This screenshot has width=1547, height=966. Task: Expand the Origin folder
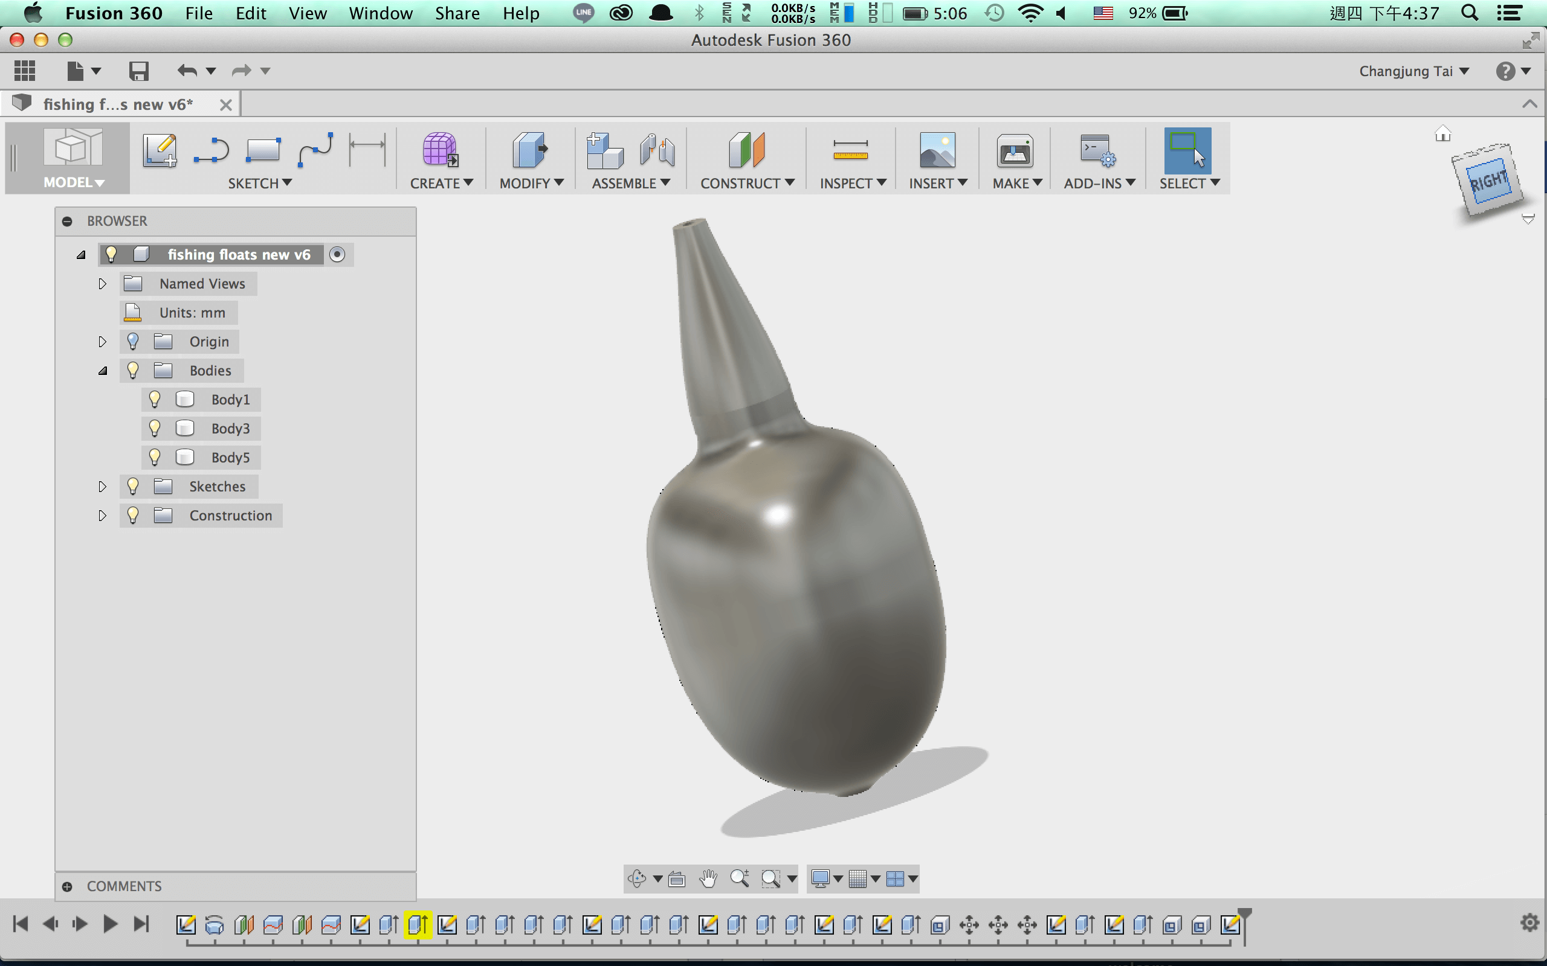pyautogui.click(x=102, y=342)
